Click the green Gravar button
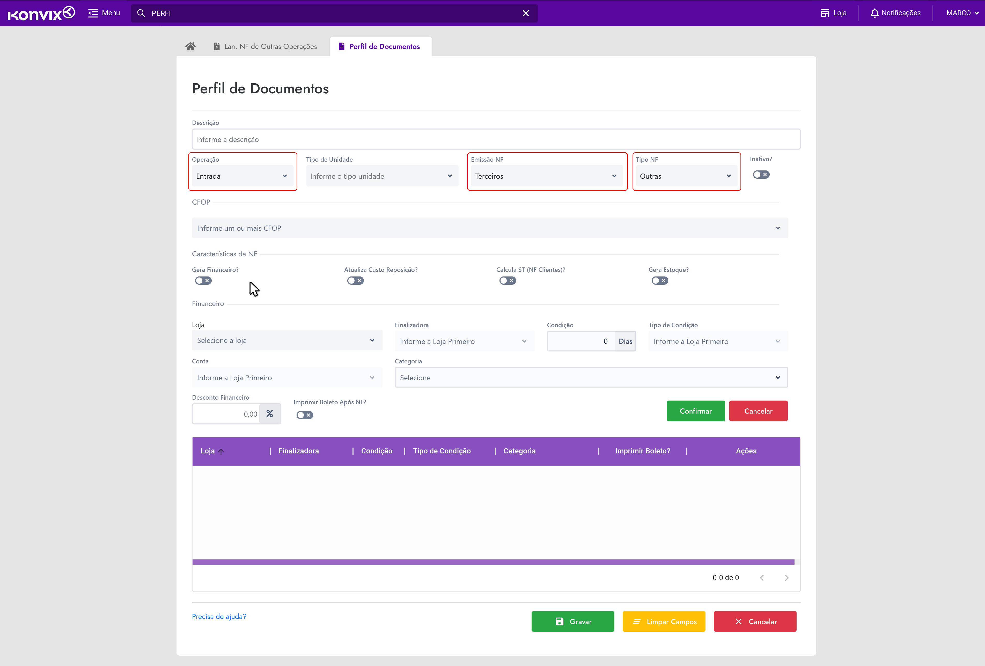This screenshot has width=985, height=666. point(572,622)
